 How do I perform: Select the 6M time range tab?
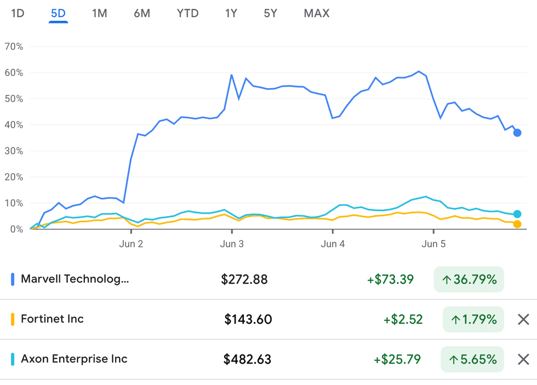click(142, 13)
